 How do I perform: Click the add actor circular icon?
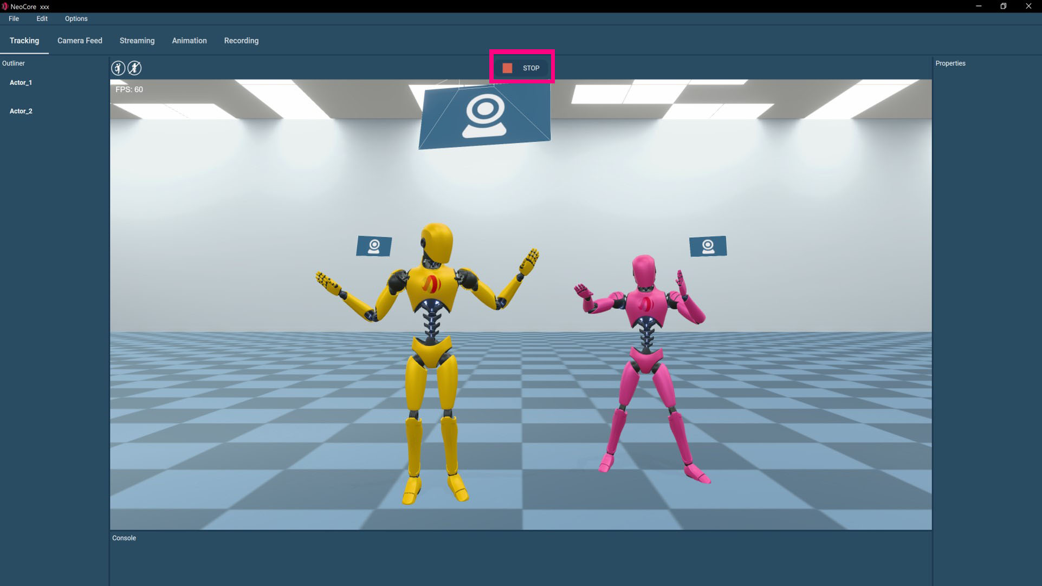[118, 68]
